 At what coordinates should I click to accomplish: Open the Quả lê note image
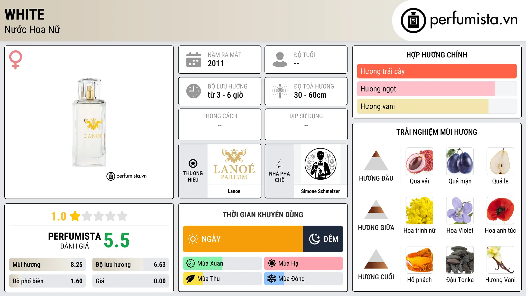click(x=500, y=161)
